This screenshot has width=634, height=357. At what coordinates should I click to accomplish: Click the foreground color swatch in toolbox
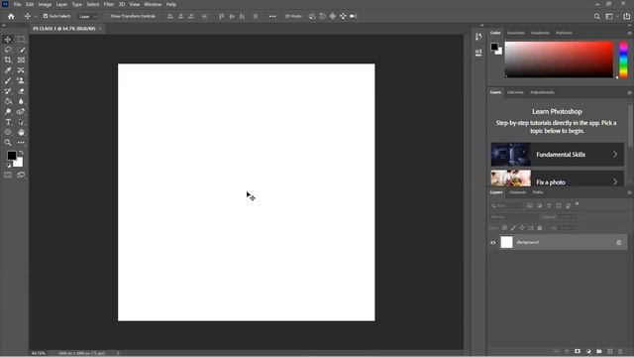[11, 155]
